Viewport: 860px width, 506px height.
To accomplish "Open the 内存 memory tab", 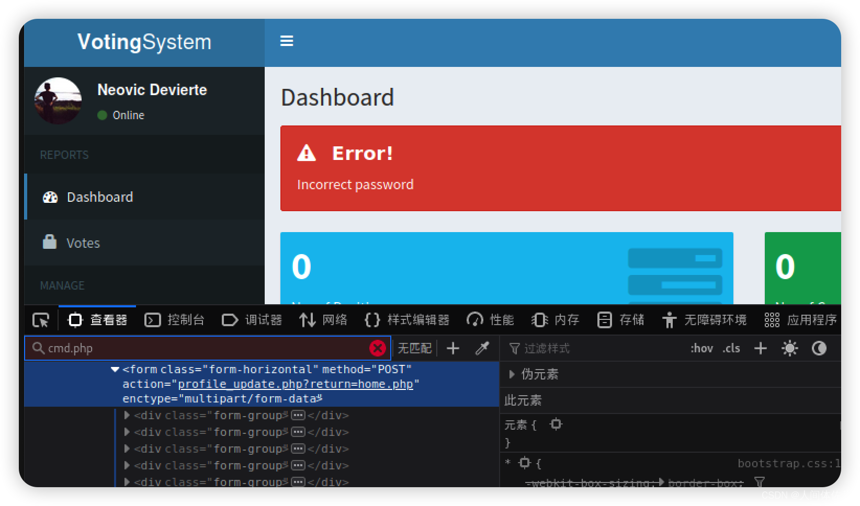I will click(555, 320).
